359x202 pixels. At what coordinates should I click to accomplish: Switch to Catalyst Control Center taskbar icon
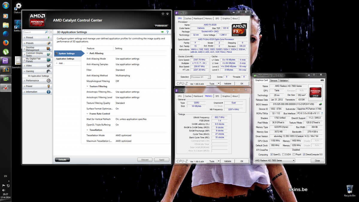point(5,88)
